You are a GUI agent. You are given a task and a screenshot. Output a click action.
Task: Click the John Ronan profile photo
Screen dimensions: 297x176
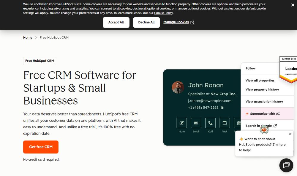pyautogui.click(x=178, y=87)
